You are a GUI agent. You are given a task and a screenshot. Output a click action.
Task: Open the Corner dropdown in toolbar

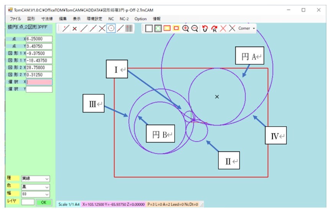click(x=246, y=28)
